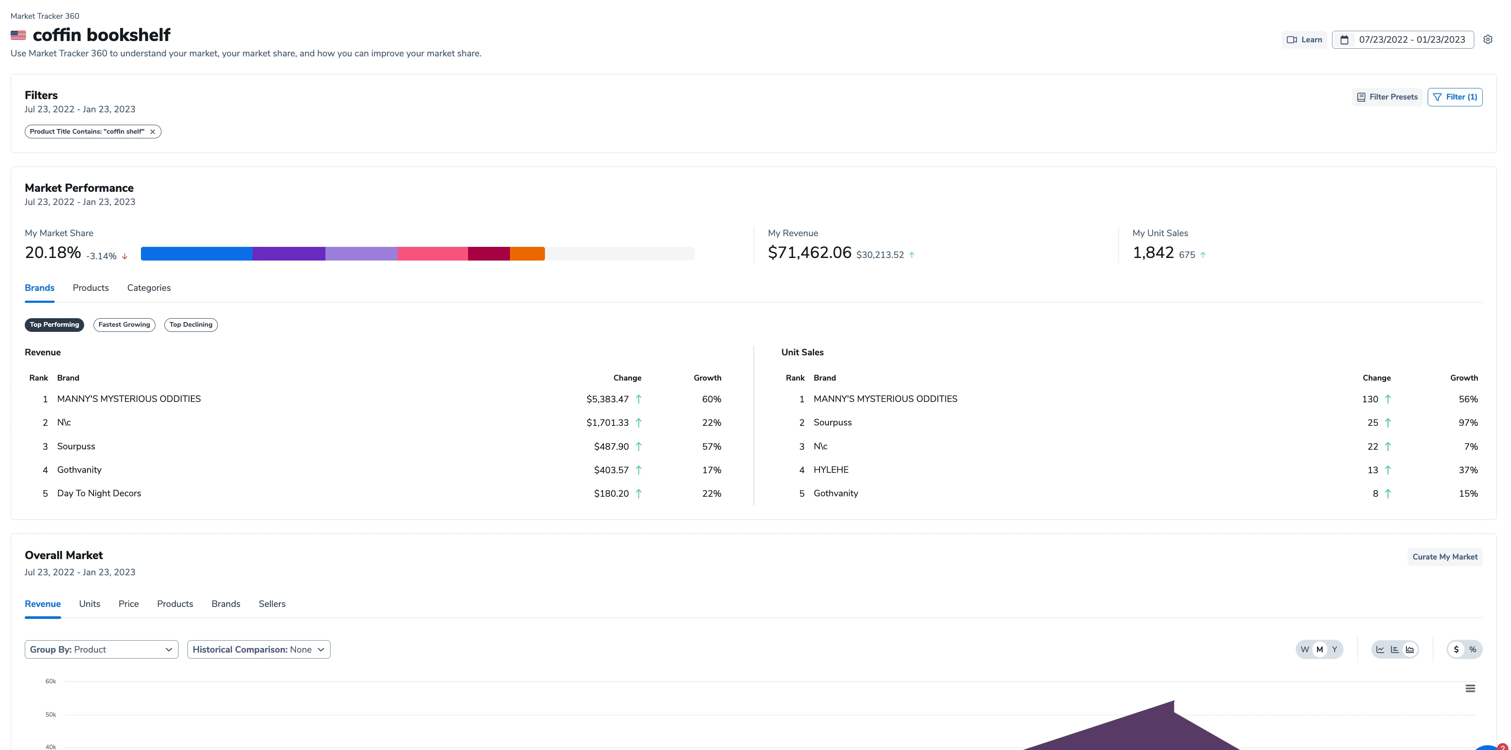The height and width of the screenshot is (750, 1511).
Task: Open the settings gear icon
Action: pyautogui.click(x=1488, y=39)
